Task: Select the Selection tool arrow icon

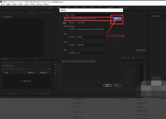Action: coord(56,64)
